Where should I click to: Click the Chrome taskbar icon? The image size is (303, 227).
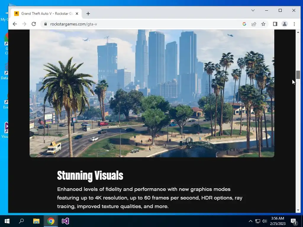click(51, 221)
